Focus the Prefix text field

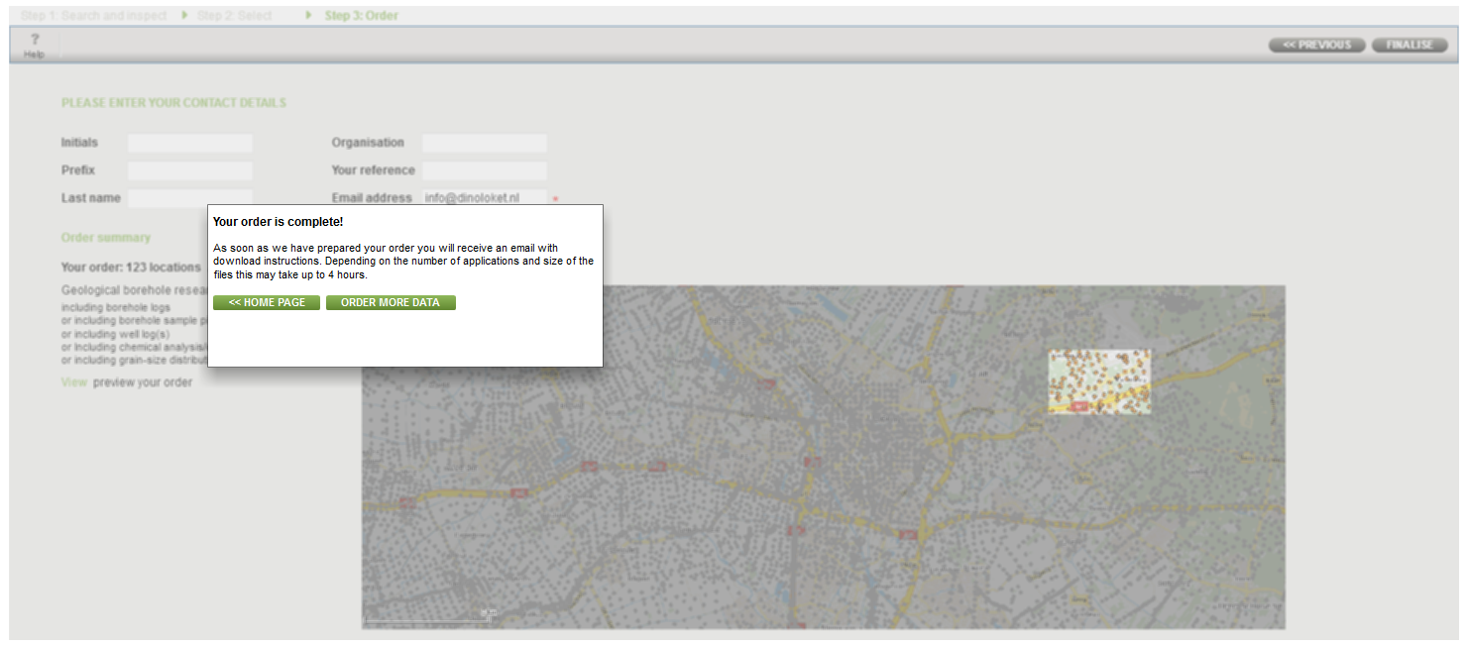point(189,170)
